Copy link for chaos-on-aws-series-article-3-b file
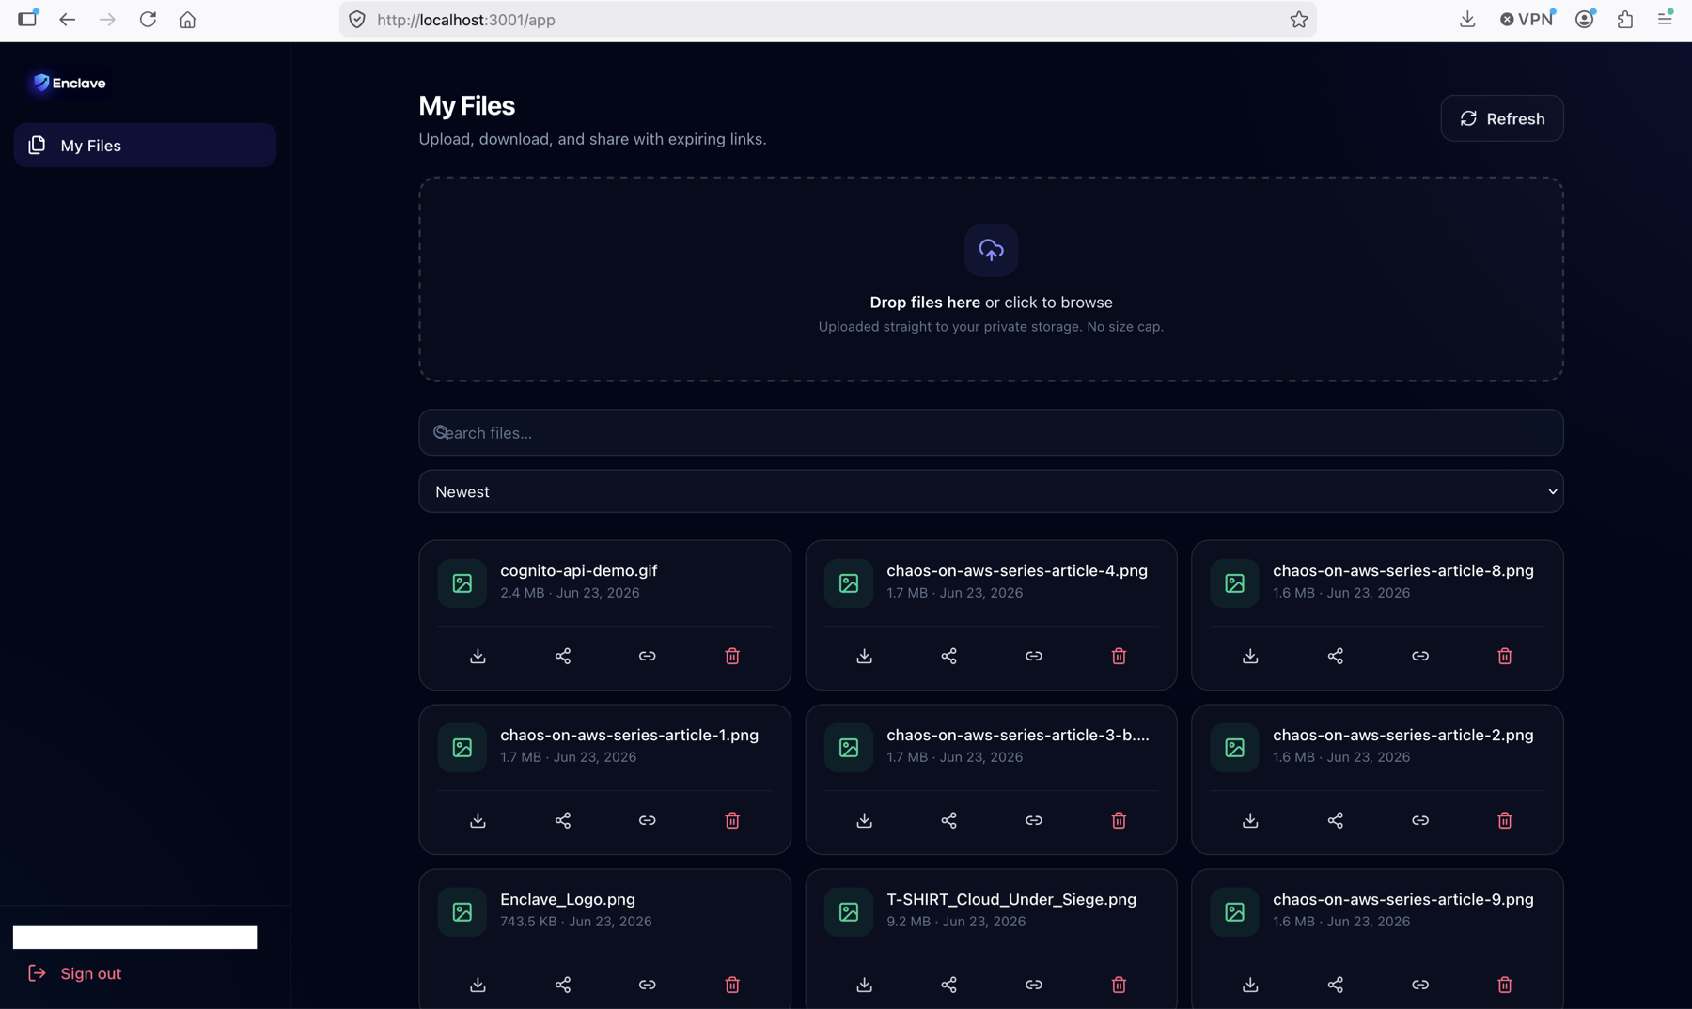 [x=1033, y=820]
